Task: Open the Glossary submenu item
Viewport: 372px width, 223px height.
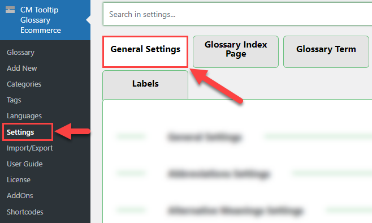Action: [x=21, y=52]
